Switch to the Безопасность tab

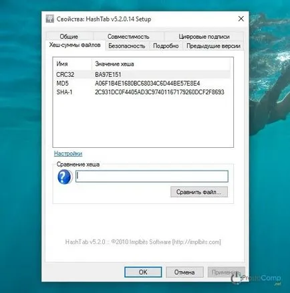click(127, 46)
